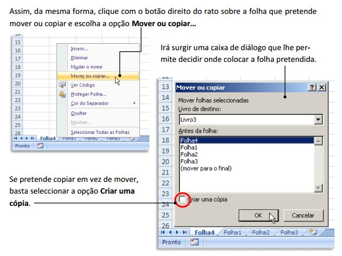Screen dimensions: 342x256
Task: Click the macro record icon in the status bar below the context menu
Action: tap(40, 146)
